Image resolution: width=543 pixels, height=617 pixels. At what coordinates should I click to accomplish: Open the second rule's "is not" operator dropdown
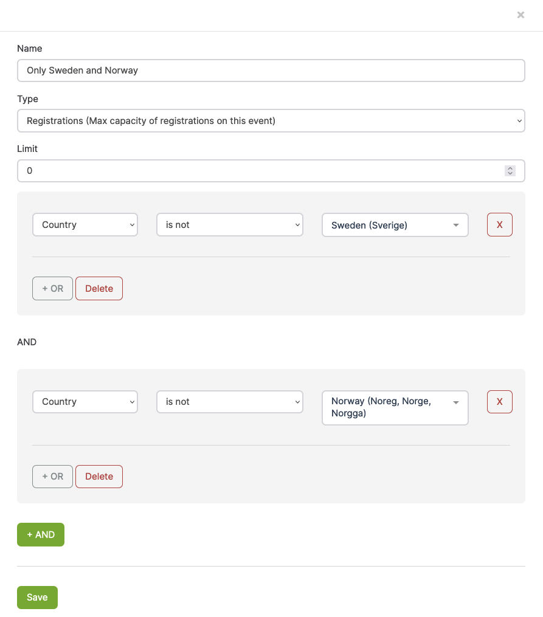pyautogui.click(x=229, y=402)
